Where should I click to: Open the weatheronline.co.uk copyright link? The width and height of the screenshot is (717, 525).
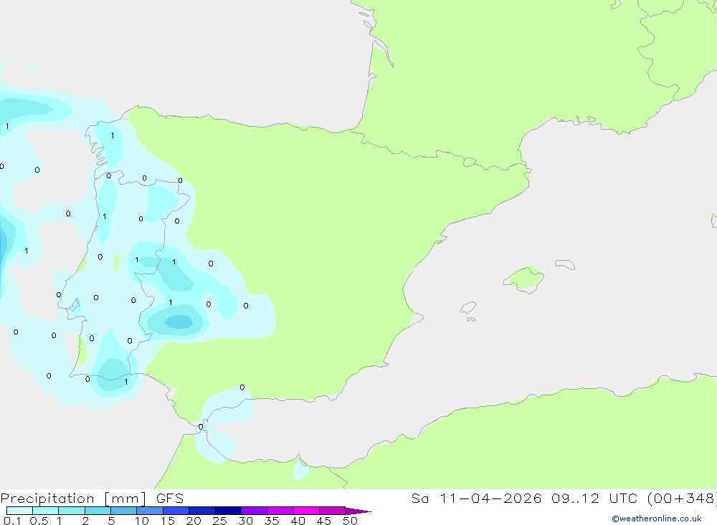click(x=656, y=519)
